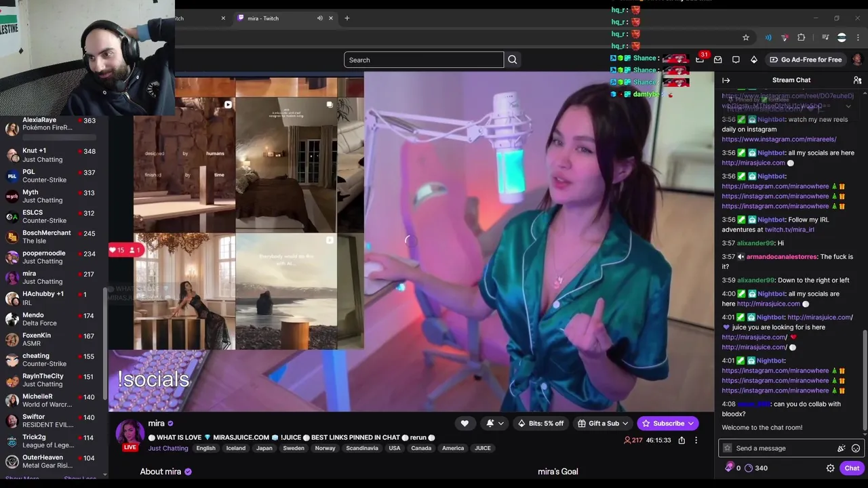The height and width of the screenshot is (488, 868).
Task: Open the notifications inbox icon
Action: coord(718,60)
